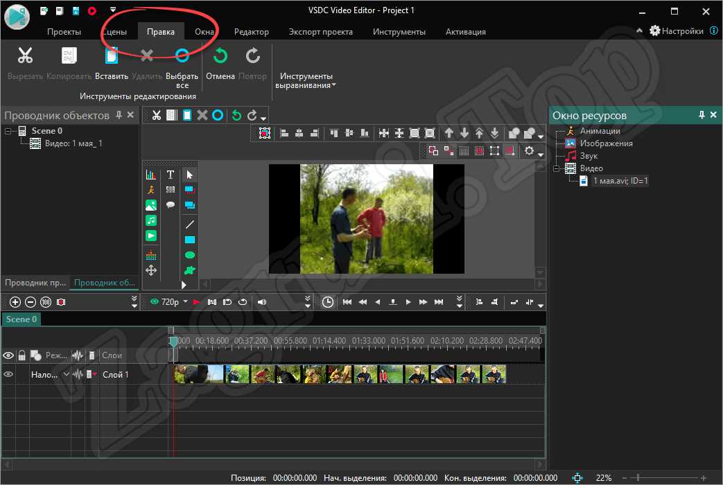Click the play forward playback button
723x485 pixels.
(408, 302)
